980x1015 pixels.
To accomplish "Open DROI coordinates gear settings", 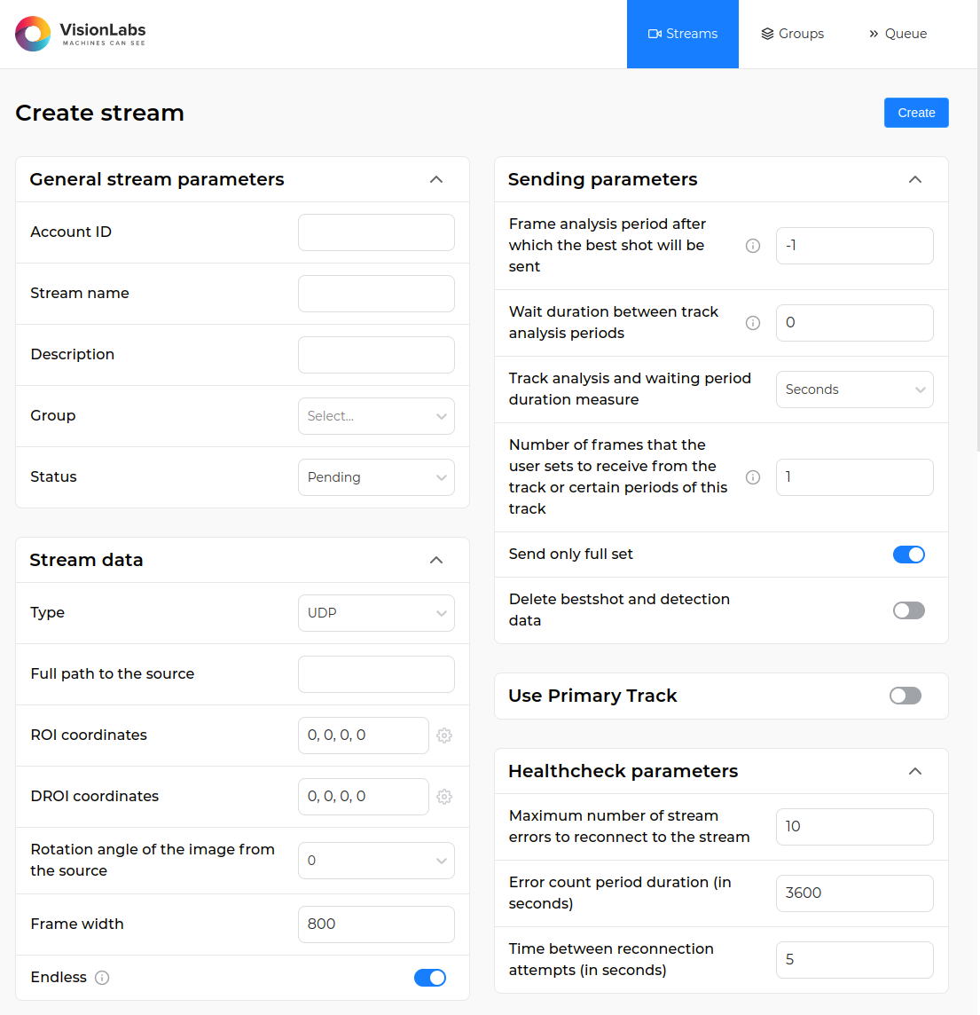I will (x=444, y=797).
